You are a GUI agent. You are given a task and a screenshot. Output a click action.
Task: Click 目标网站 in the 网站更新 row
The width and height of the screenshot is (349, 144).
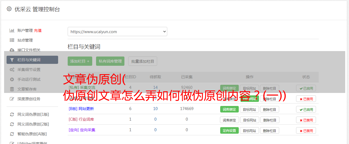click(249, 109)
